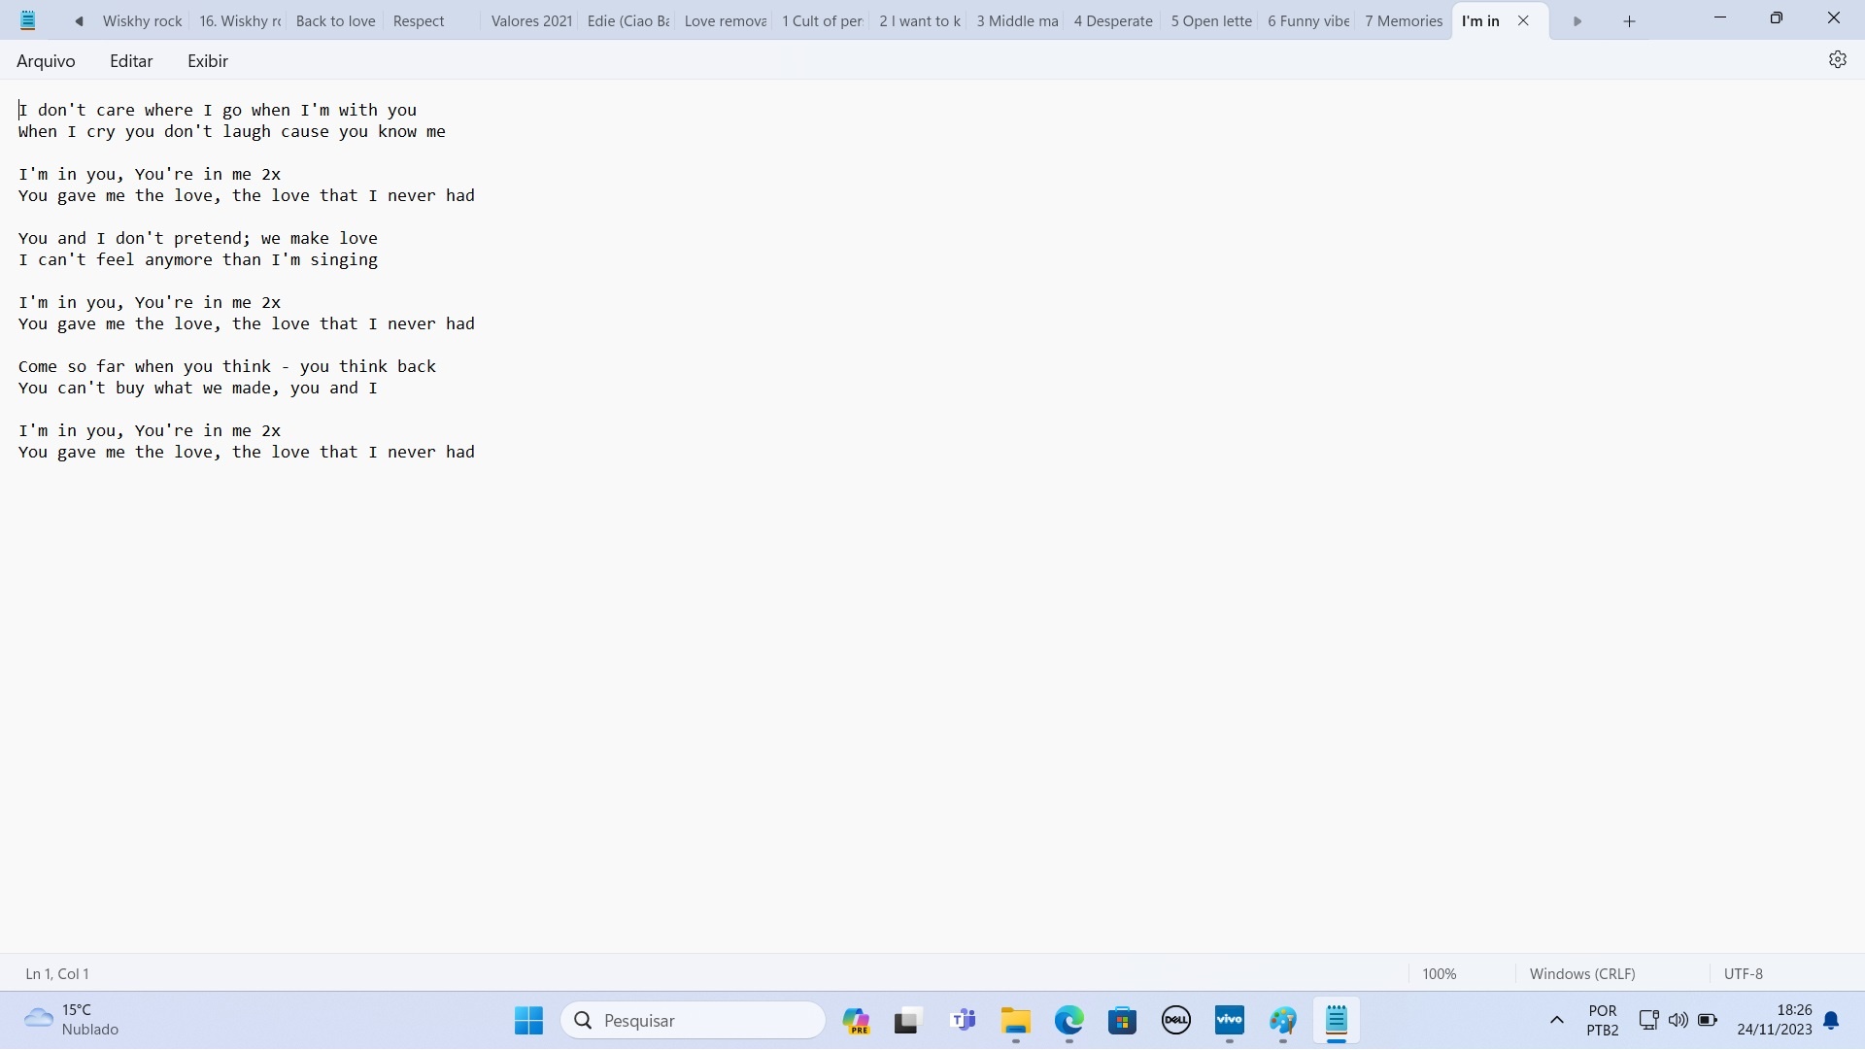
Task: Click the 100% zoom level indicator
Action: [x=1439, y=974]
